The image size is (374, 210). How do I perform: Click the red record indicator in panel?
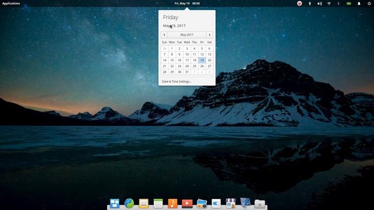click(x=300, y=3)
